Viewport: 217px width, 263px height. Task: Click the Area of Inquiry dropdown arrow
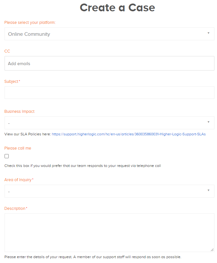208,190
